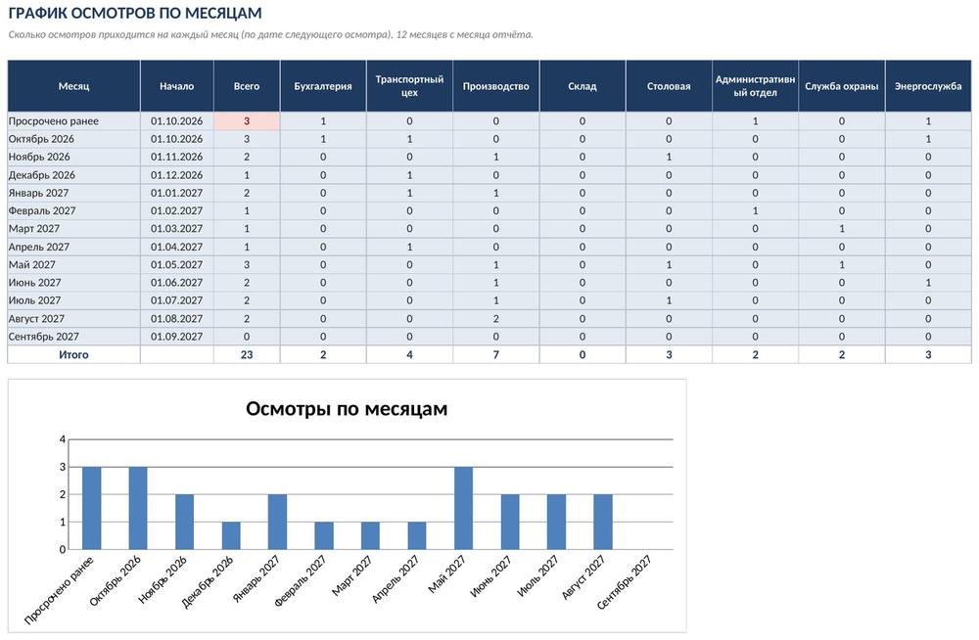Image resolution: width=979 pixels, height=640 pixels.
Task: Click the 'Март 2027' bar in the chart
Action: [370, 535]
